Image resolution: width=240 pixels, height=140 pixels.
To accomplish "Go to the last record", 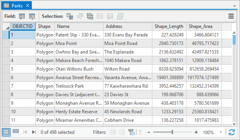I will click(34, 132).
